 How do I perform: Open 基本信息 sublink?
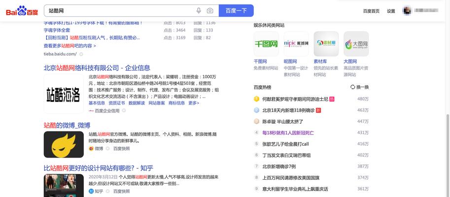coord(97,103)
